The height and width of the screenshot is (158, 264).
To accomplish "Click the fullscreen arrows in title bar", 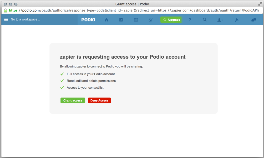I will click(x=260, y=4).
